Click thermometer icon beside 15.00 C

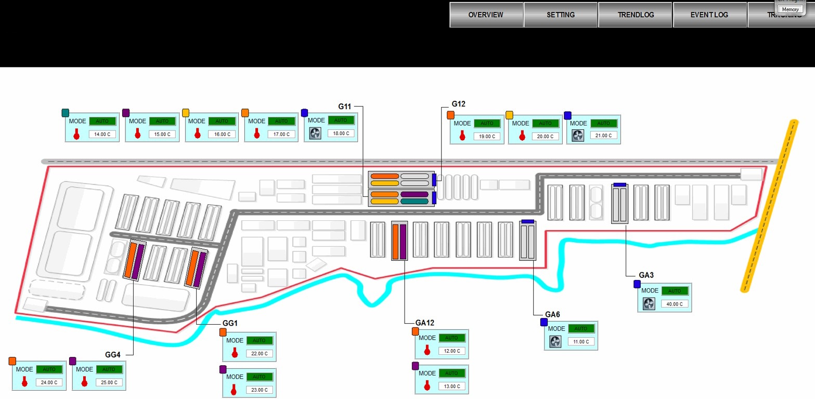137,134
